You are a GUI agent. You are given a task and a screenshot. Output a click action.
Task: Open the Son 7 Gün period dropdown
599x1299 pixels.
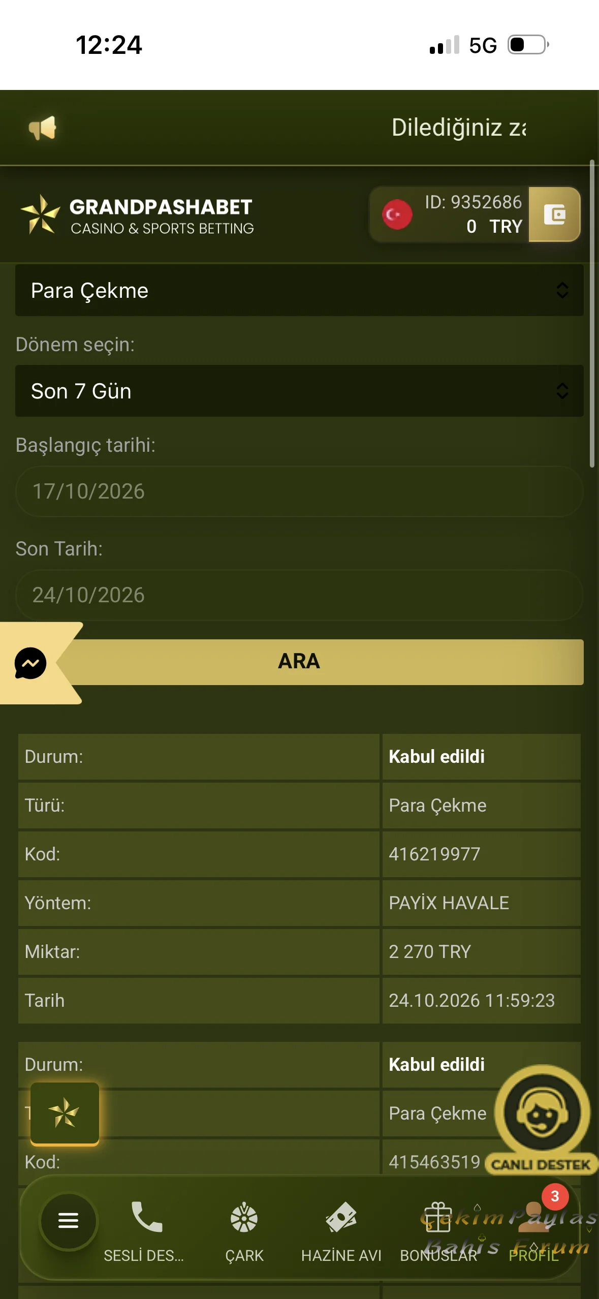click(x=299, y=391)
